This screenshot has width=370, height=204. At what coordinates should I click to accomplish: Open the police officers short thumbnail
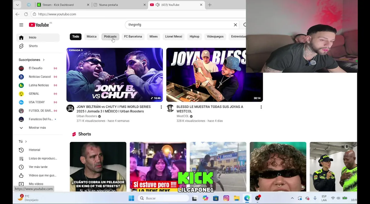333,167
